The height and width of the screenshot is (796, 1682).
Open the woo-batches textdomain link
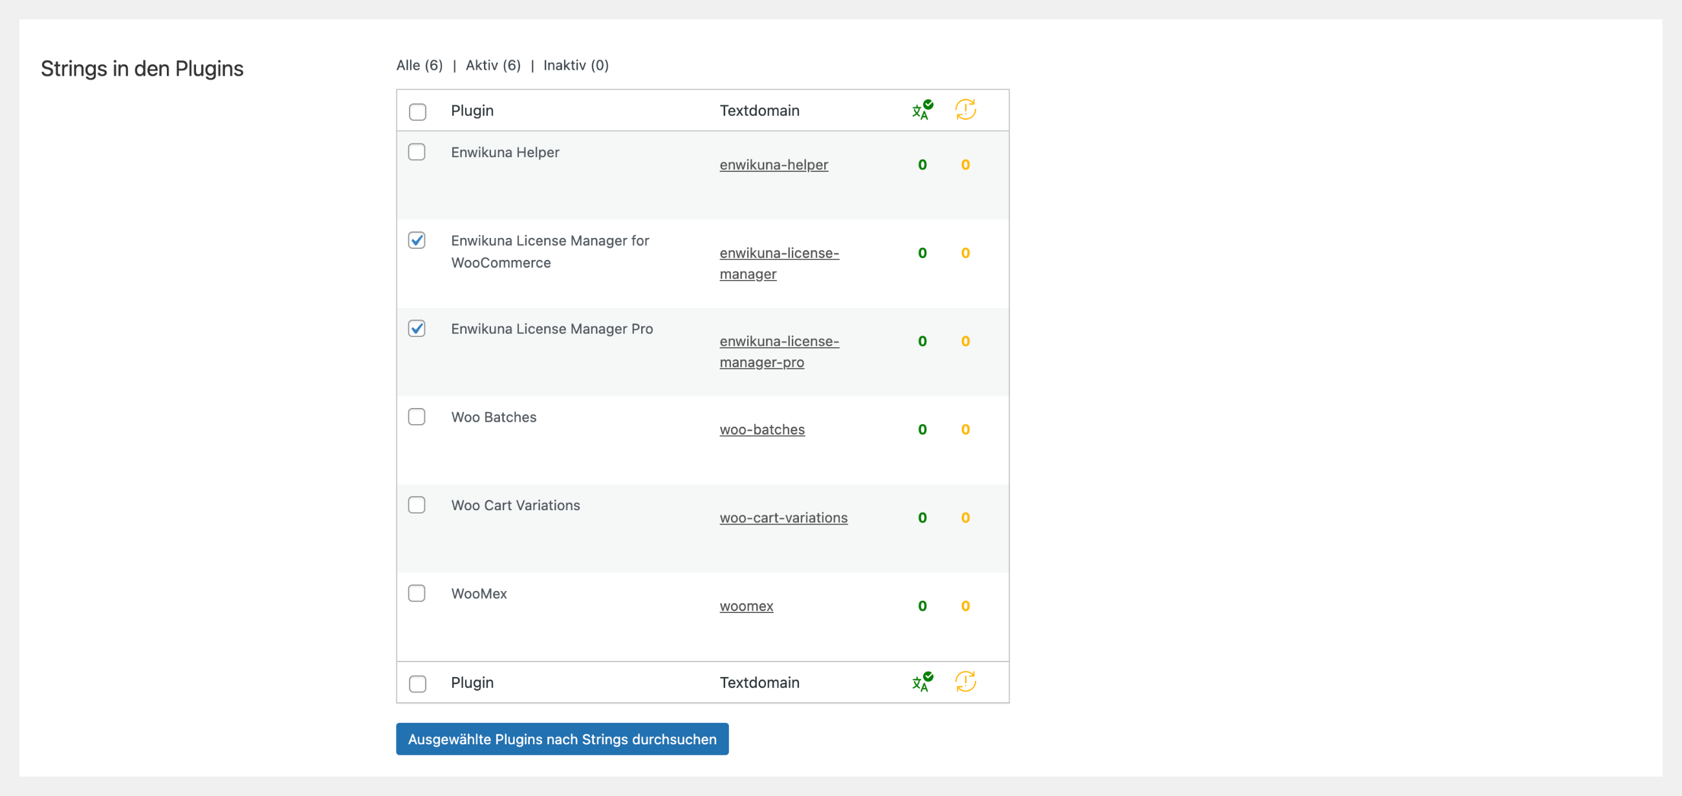[762, 429]
